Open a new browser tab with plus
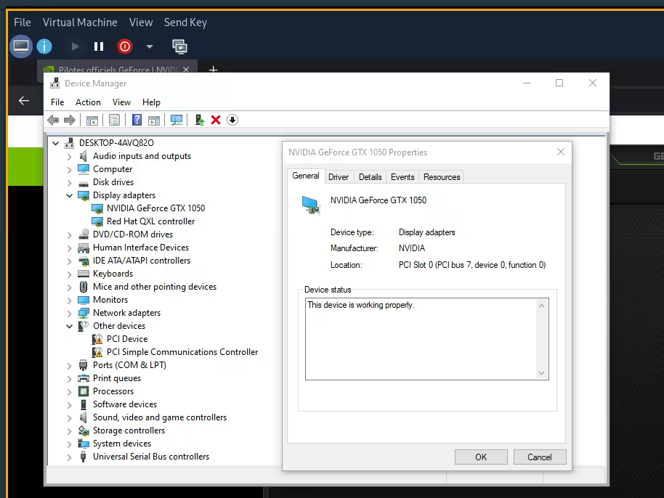The height and width of the screenshot is (498, 664). [x=213, y=69]
